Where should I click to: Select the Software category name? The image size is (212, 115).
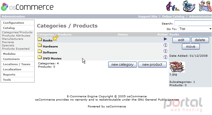(50, 52)
